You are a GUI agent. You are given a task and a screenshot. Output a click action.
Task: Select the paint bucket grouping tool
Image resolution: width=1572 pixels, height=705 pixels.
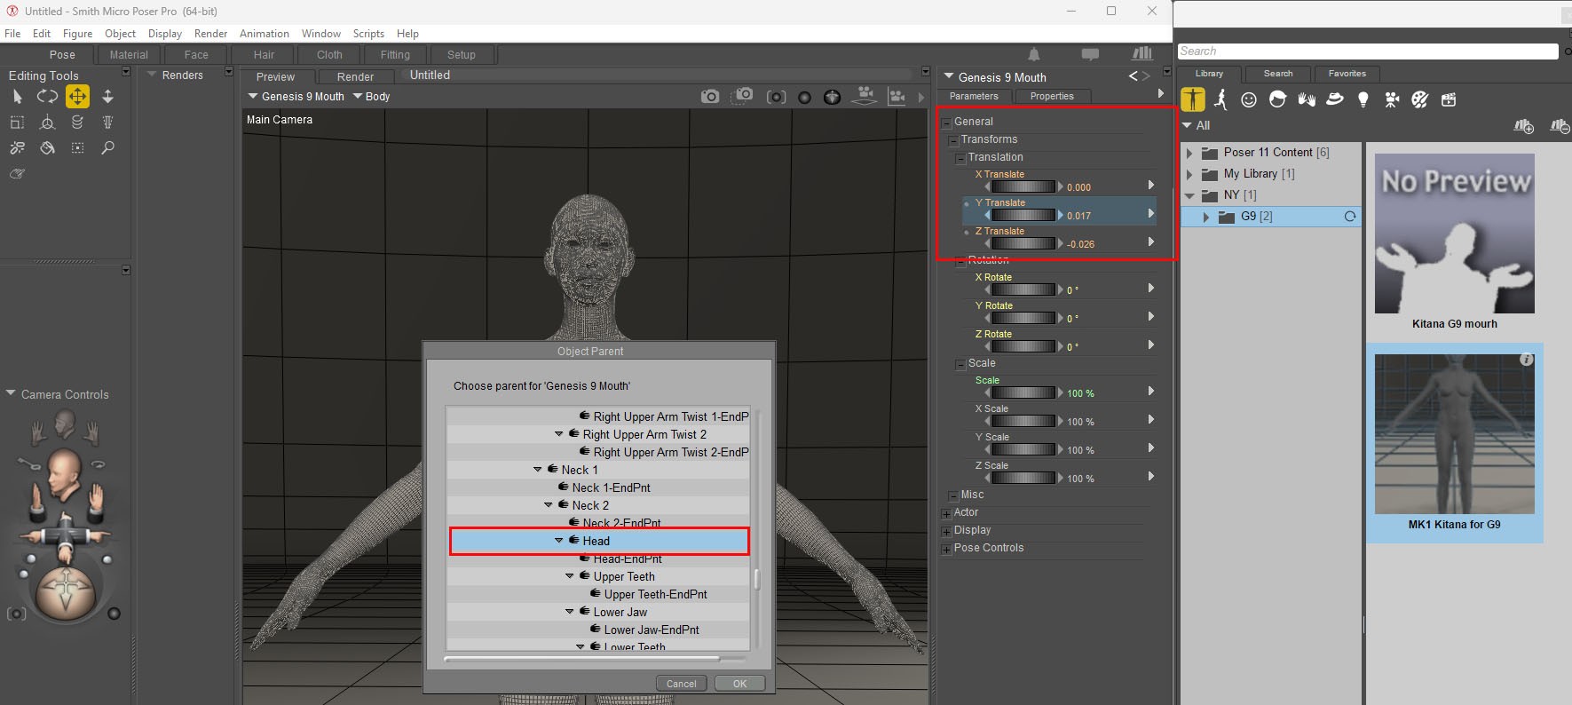[47, 147]
